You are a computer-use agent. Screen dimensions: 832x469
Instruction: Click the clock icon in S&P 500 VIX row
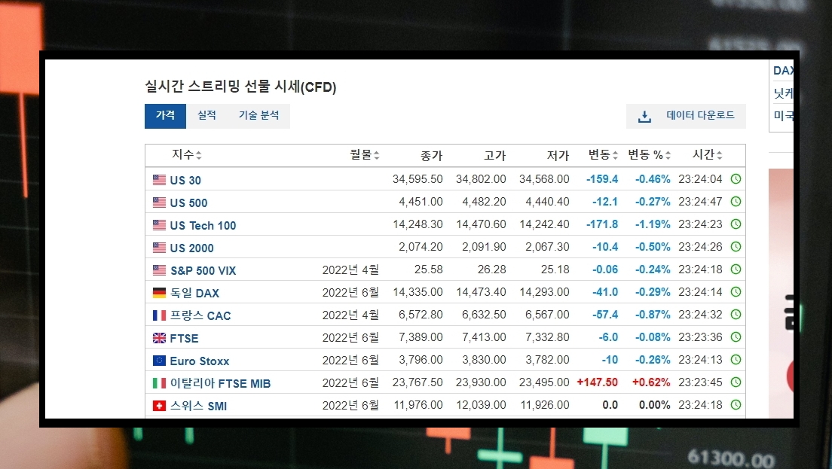point(736,270)
